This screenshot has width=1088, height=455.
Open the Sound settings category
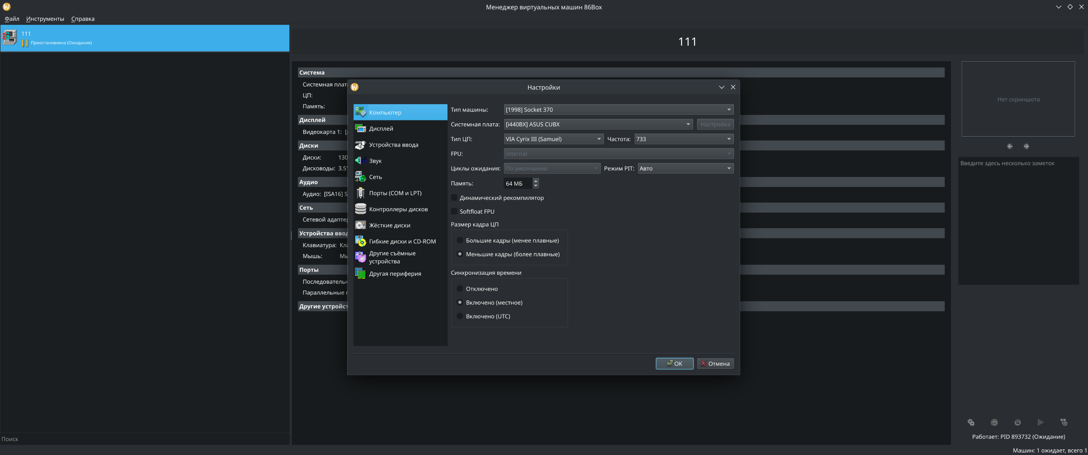[375, 161]
